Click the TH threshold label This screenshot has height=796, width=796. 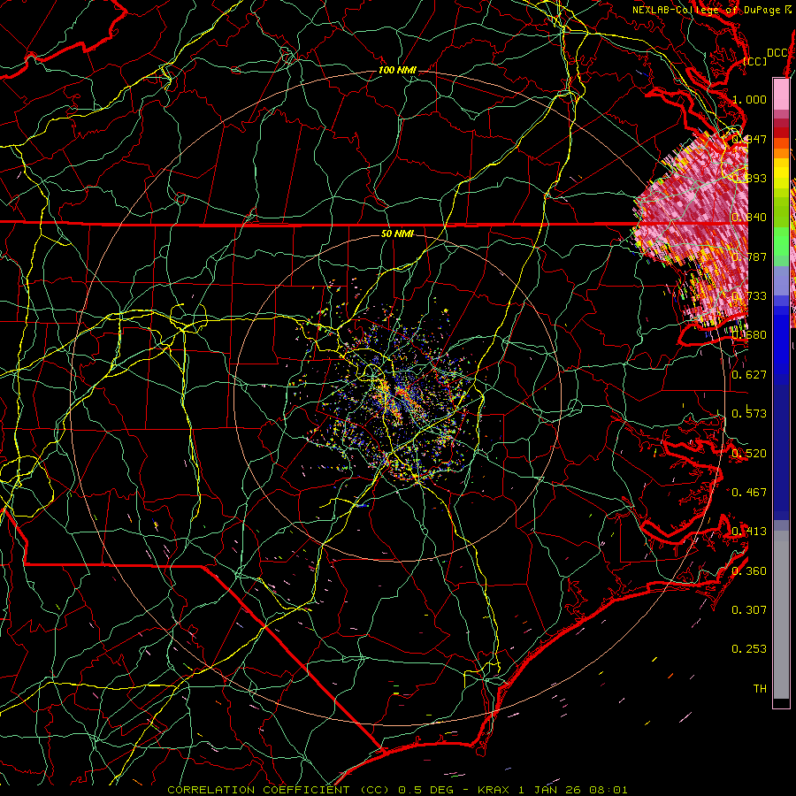coord(760,689)
